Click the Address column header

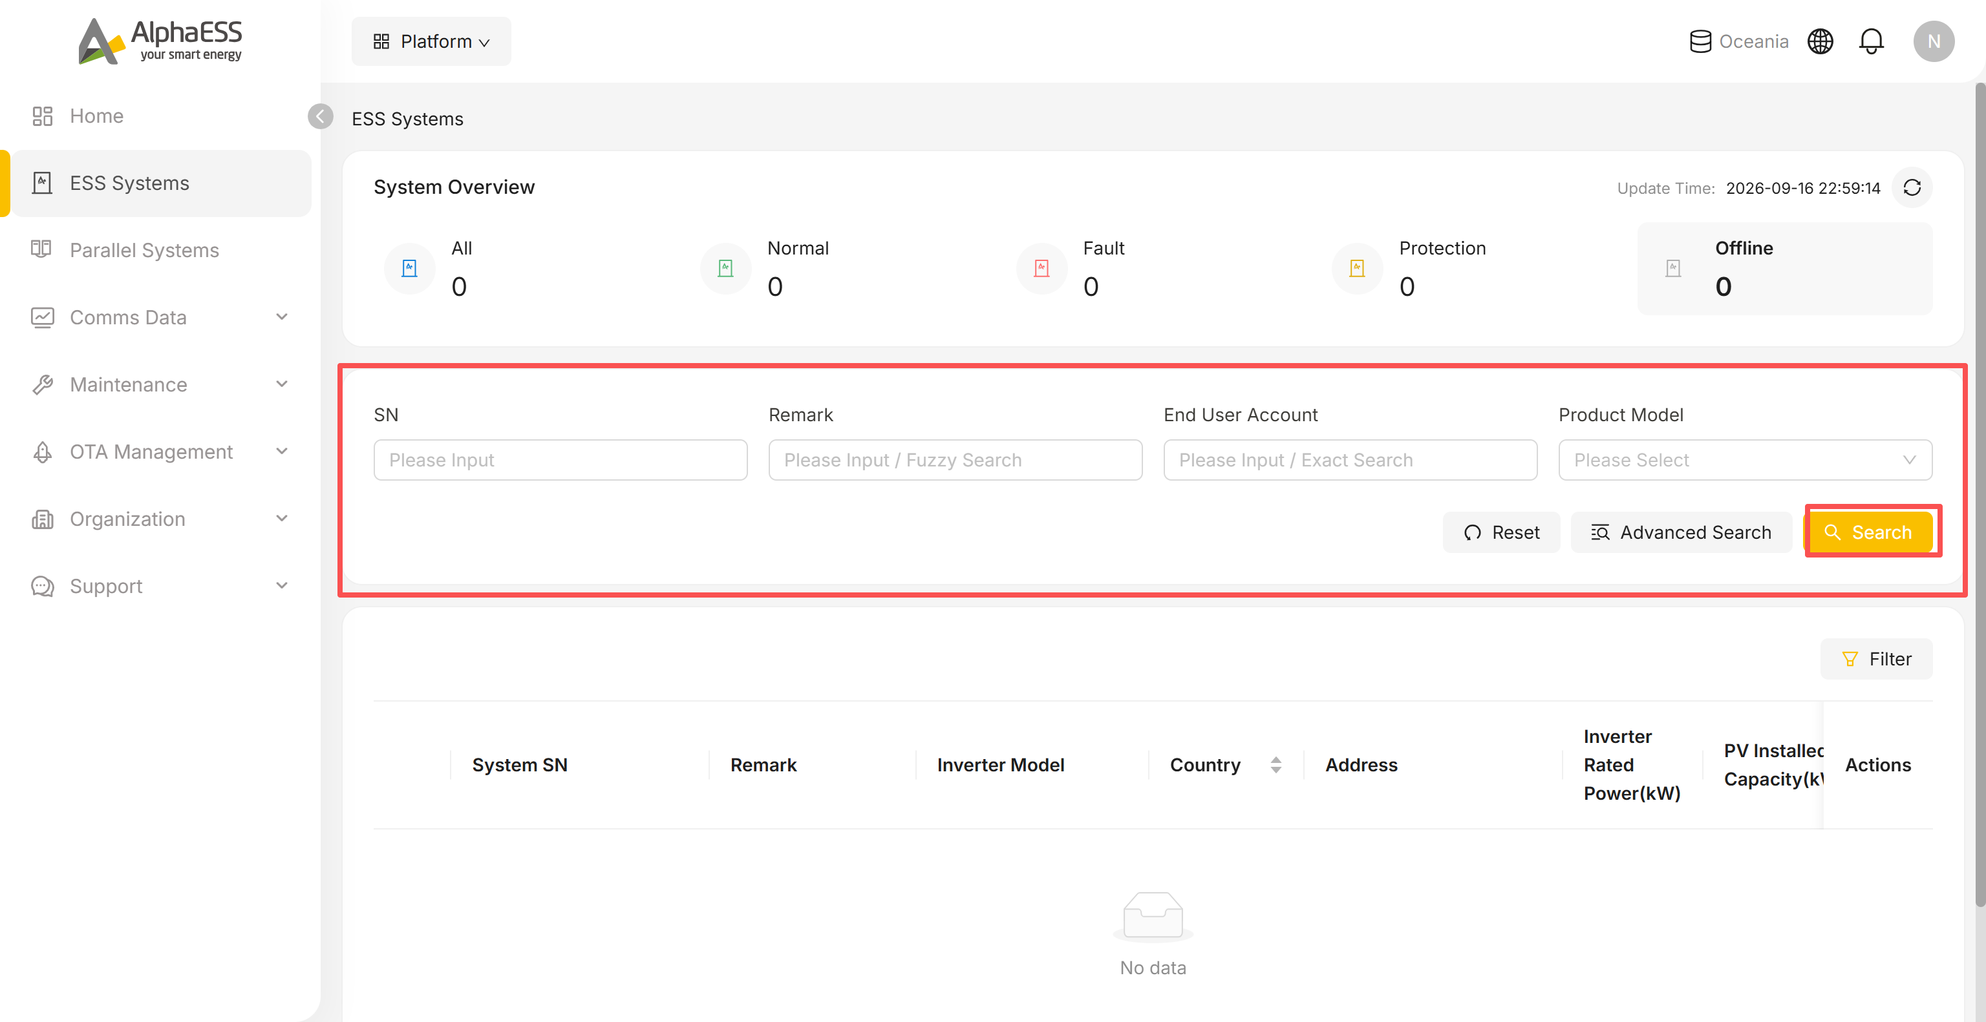click(1361, 765)
